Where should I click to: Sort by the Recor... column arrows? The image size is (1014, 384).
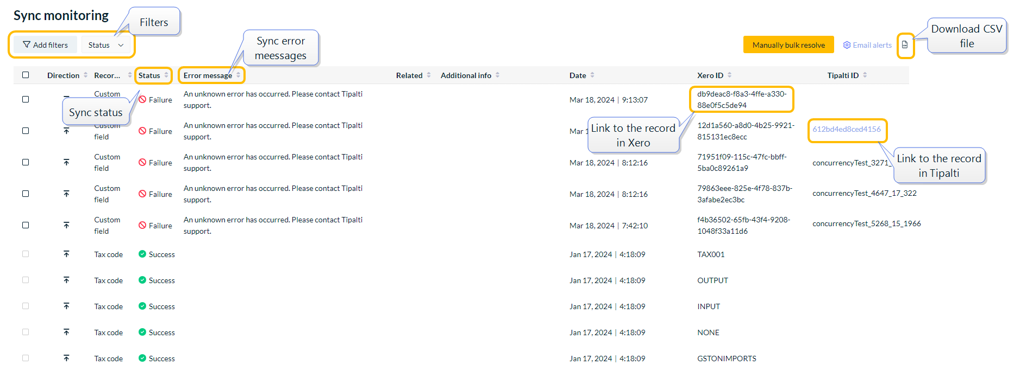130,75
